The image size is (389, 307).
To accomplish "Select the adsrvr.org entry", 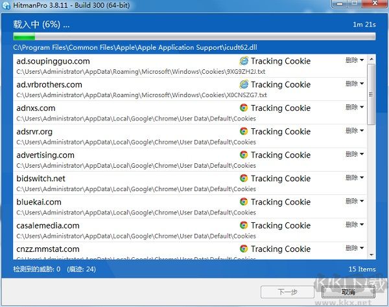I will (190, 136).
